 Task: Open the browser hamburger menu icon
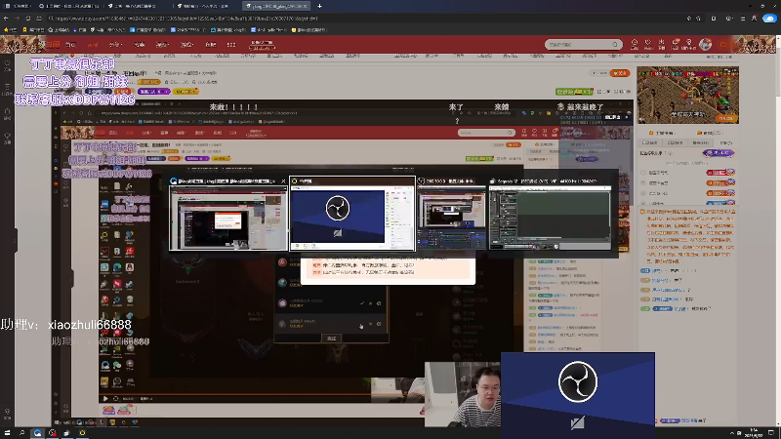tap(743, 19)
